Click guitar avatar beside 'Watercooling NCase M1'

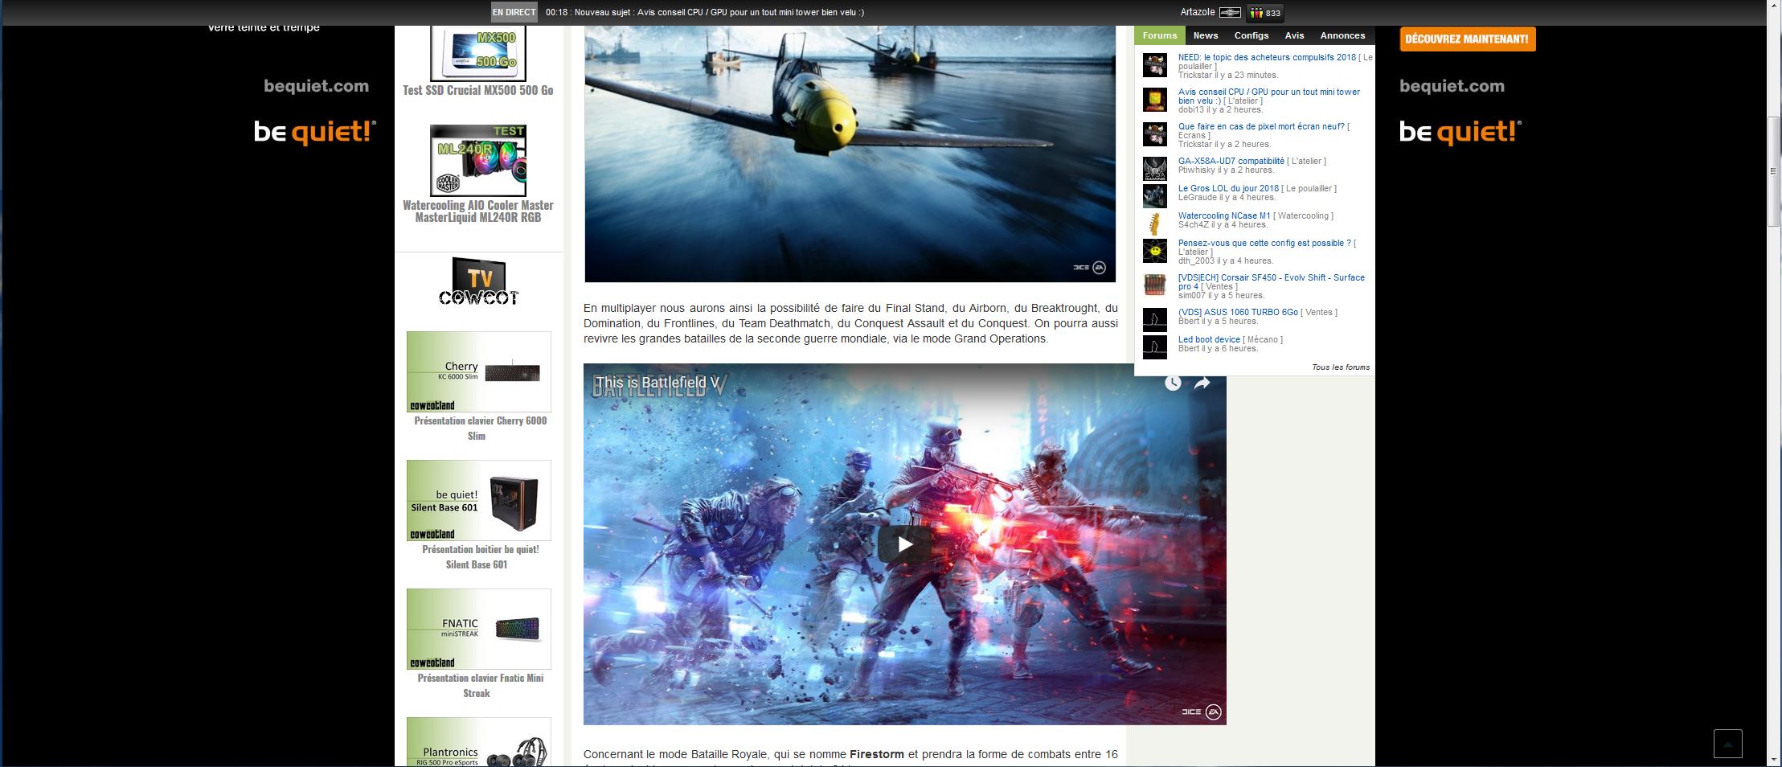(1155, 224)
